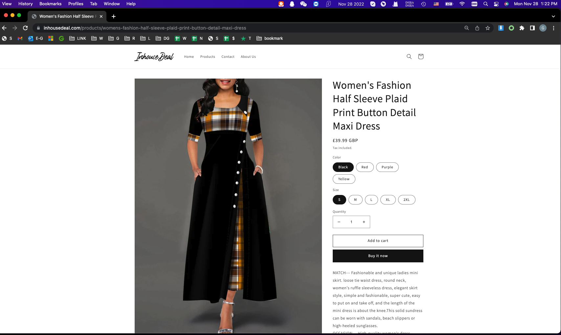Screen dimensions: 561x335
Task: Open a new tab with plus icon
Action: (x=114, y=16)
